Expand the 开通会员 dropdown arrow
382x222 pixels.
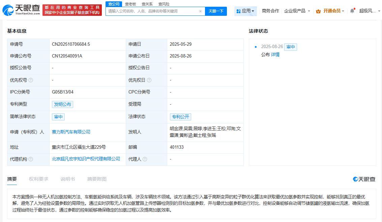pyautogui.click(x=343, y=11)
